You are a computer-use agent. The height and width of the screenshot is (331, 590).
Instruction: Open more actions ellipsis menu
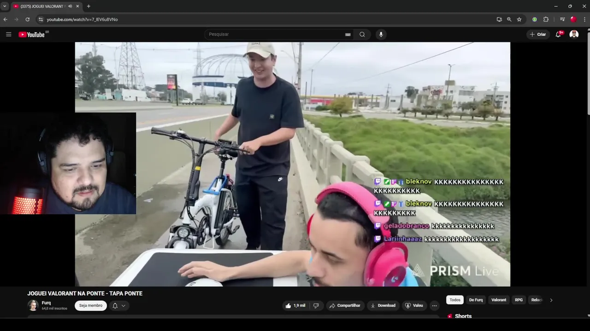pyautogui.click(x=434, y=305)
